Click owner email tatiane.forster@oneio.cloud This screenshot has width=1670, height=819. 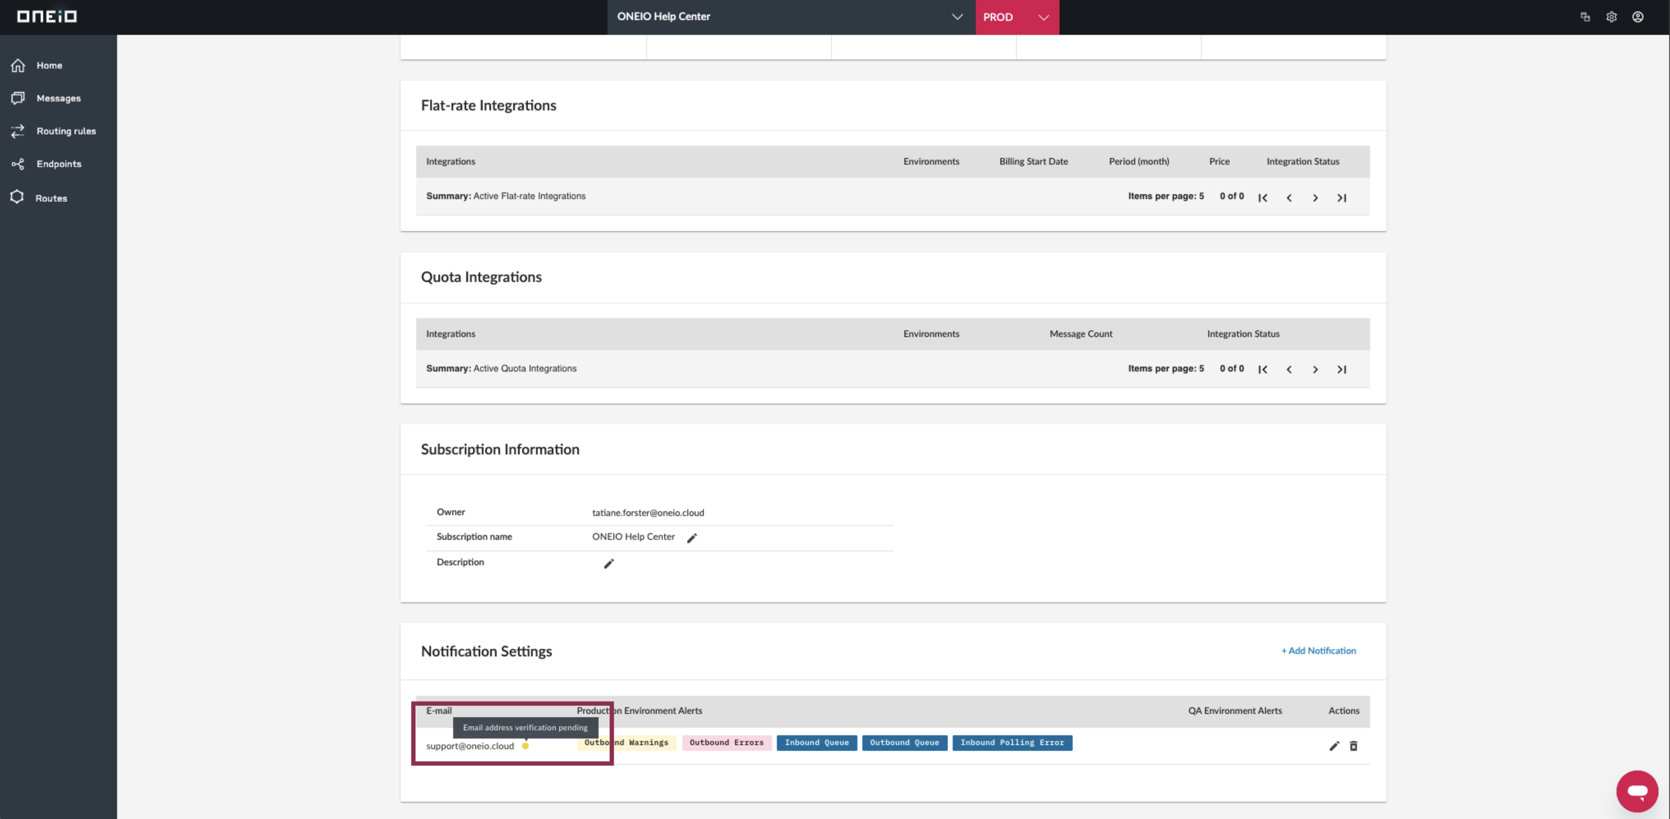pyautogui.click(x=647, y=512)
